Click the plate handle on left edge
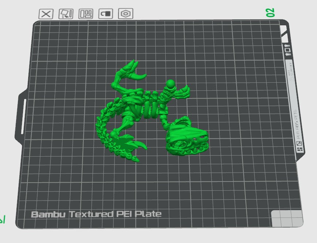 (x=22, y=117)
